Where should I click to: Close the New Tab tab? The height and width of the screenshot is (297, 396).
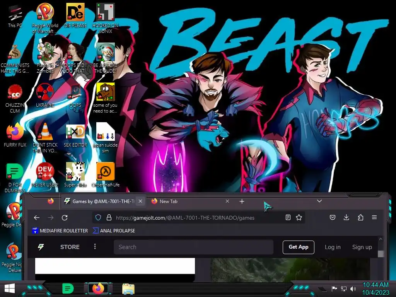coord(227,201)
